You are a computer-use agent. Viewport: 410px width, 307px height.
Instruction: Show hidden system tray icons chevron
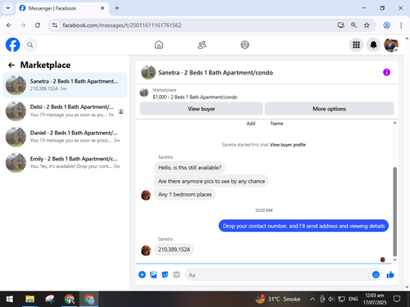pos(312,299)
